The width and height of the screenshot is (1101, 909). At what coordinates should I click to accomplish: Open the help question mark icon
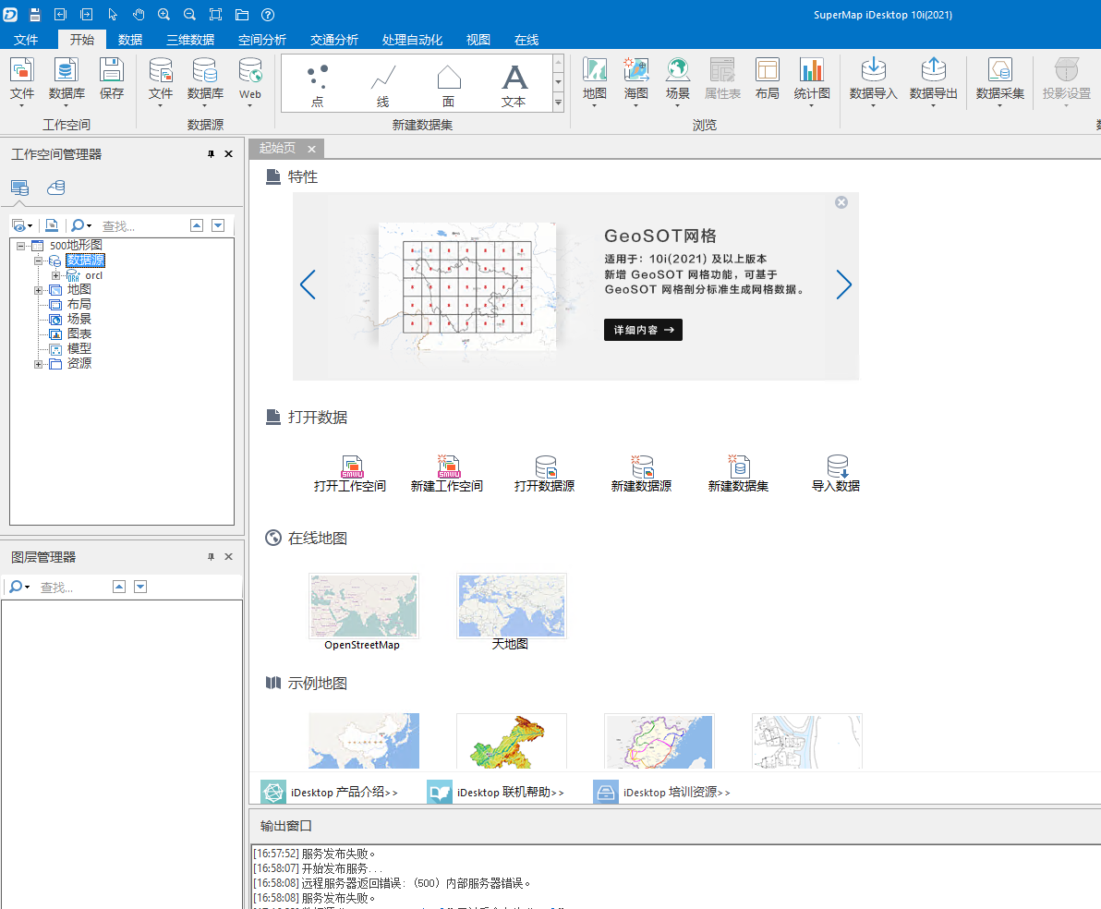(268, 15)
